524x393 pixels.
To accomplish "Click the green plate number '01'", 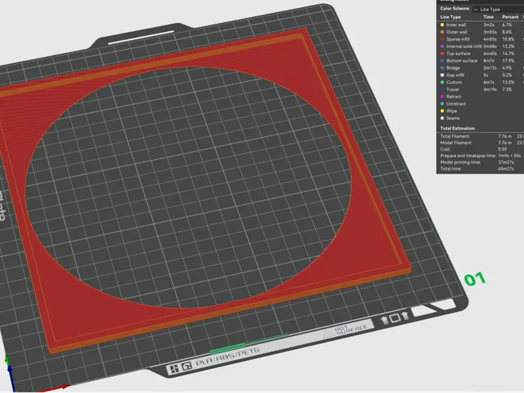I will pos(474,279).
